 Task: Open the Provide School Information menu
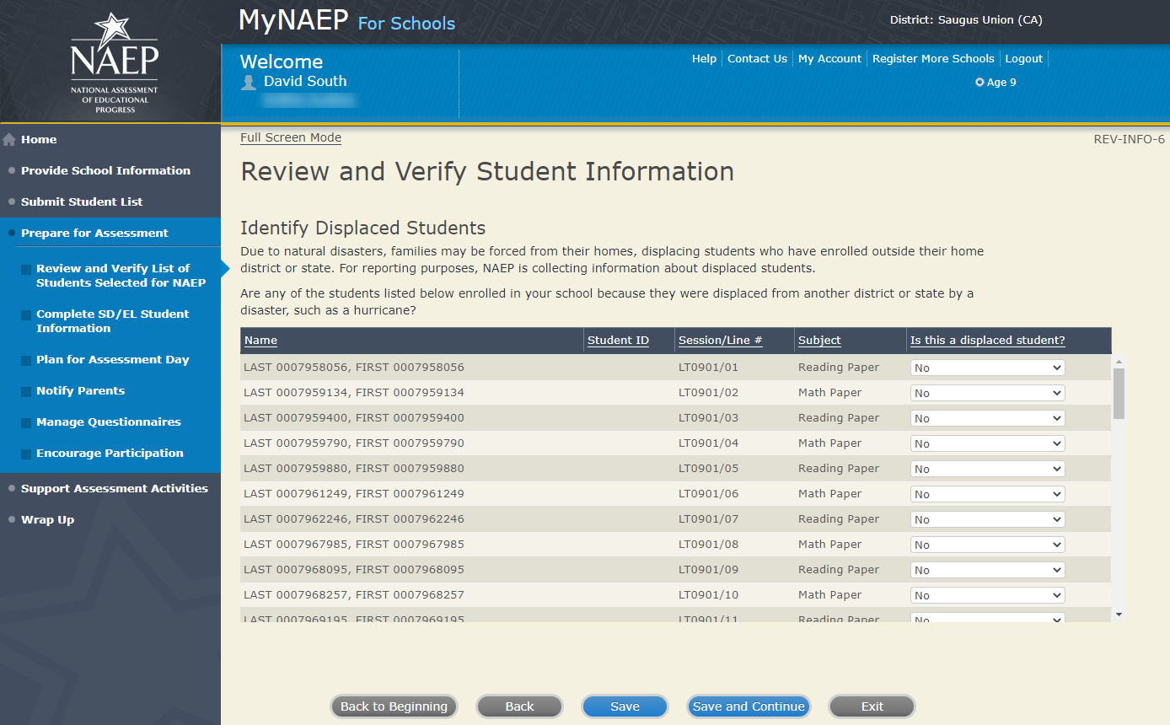click(105, 170)
